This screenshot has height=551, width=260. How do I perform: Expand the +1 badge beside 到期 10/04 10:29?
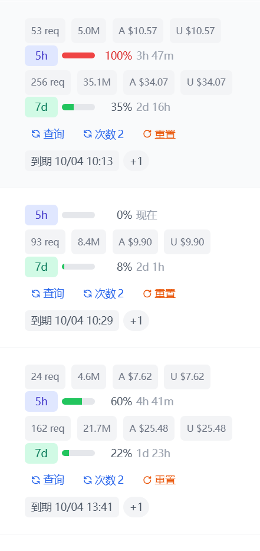coord(136,320)
